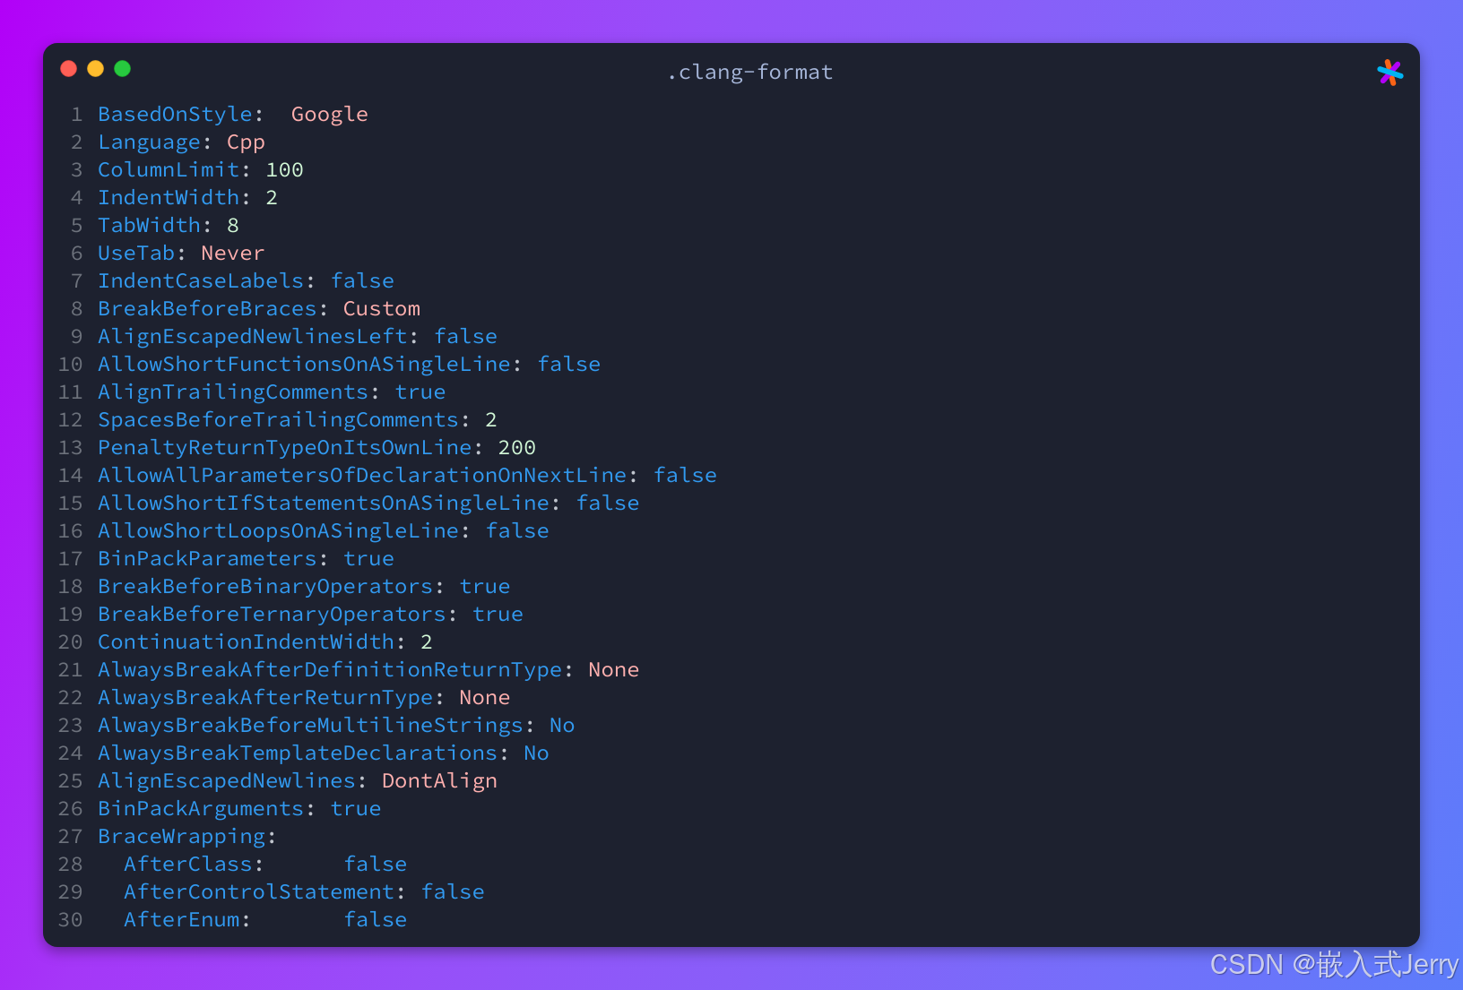1463x990 pixels.
Task: Click the yellow minimize window dot
Action: 95,68
